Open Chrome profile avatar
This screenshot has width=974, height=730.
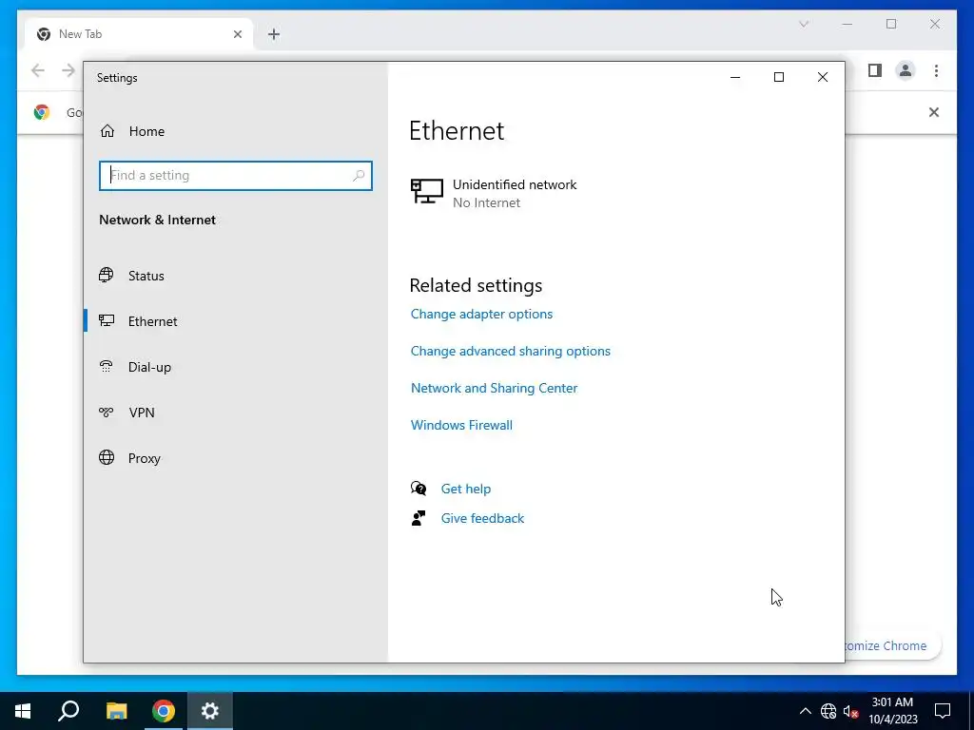point(906,70)
